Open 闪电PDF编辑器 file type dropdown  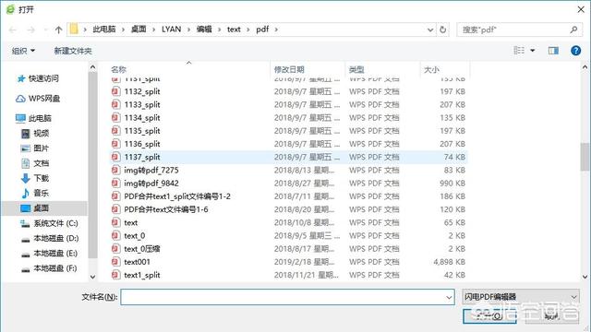521,297
